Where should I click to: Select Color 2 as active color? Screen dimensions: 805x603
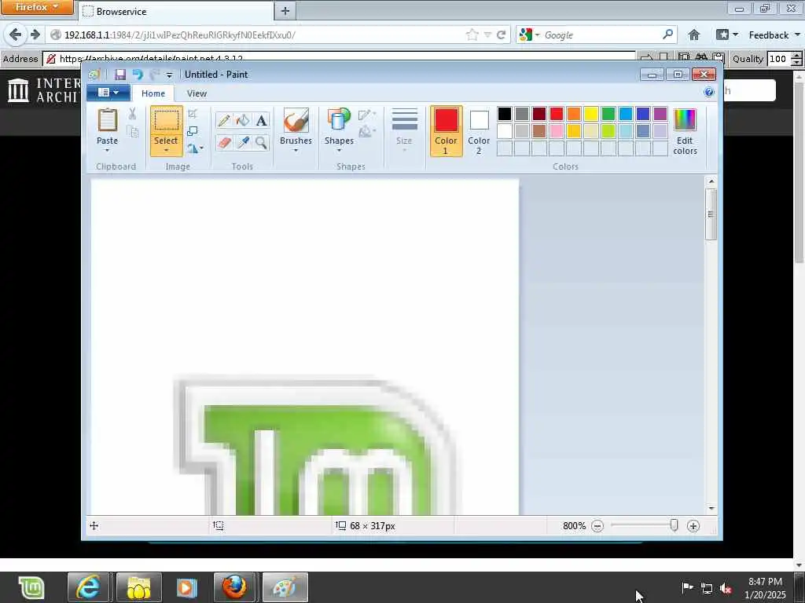point(479,131)
